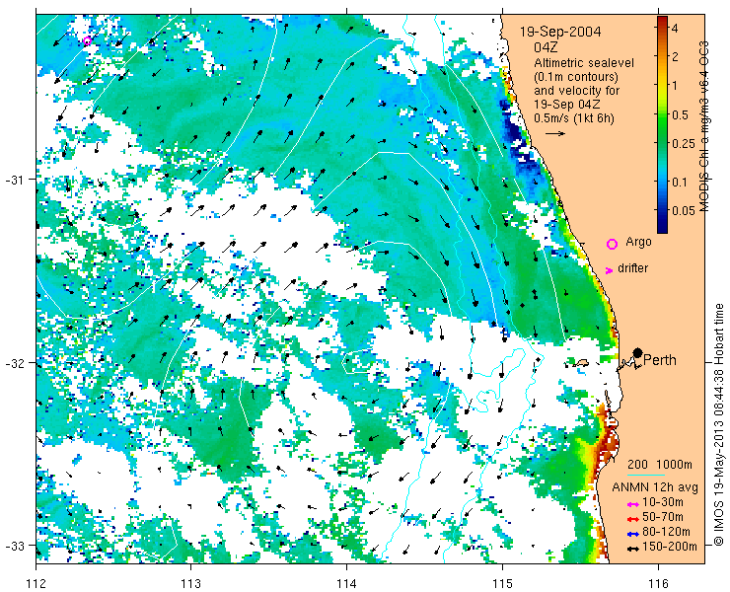This screenshot has height=592, width=730.
Task: Select the magenta Argo legend circle
Action: point(612,244)
